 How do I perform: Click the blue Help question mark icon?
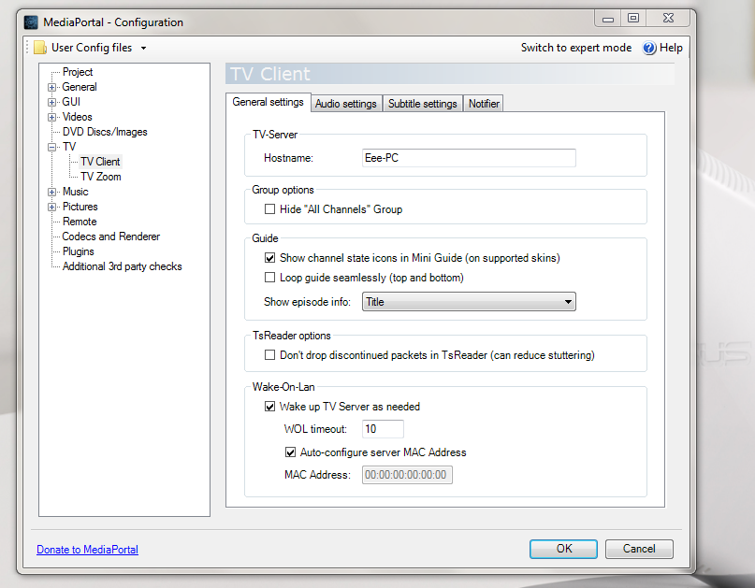649,48
